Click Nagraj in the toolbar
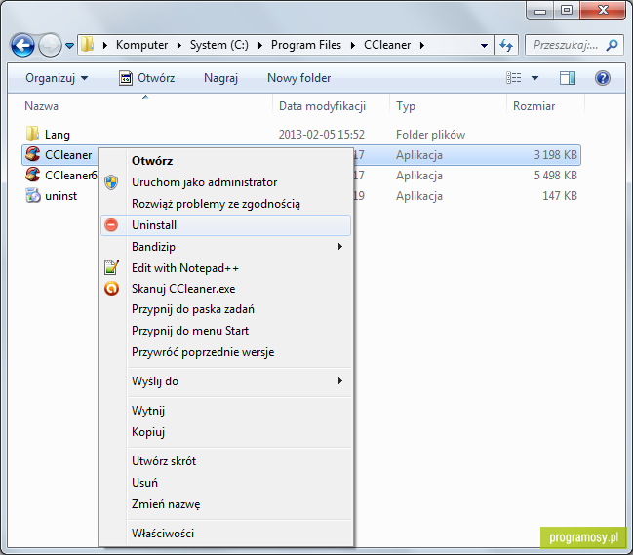 point(220,78)
